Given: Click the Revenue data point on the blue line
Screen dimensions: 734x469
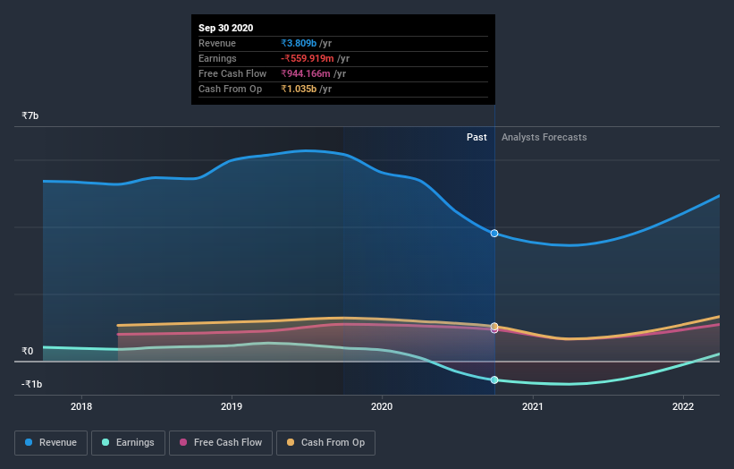Looking at the screenshot, I should coord(494,234).
